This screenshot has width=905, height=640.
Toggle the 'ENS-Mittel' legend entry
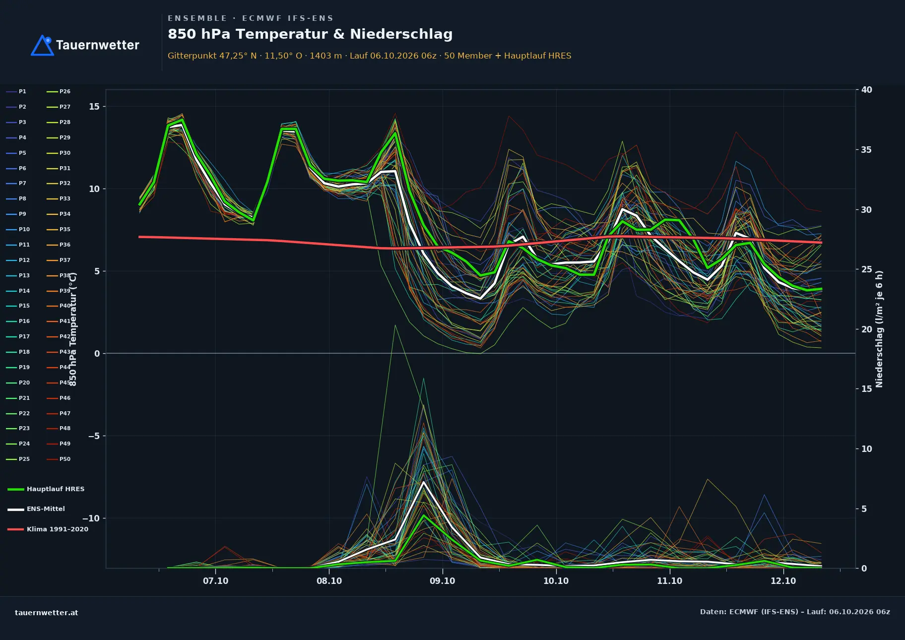pos(36,509)
